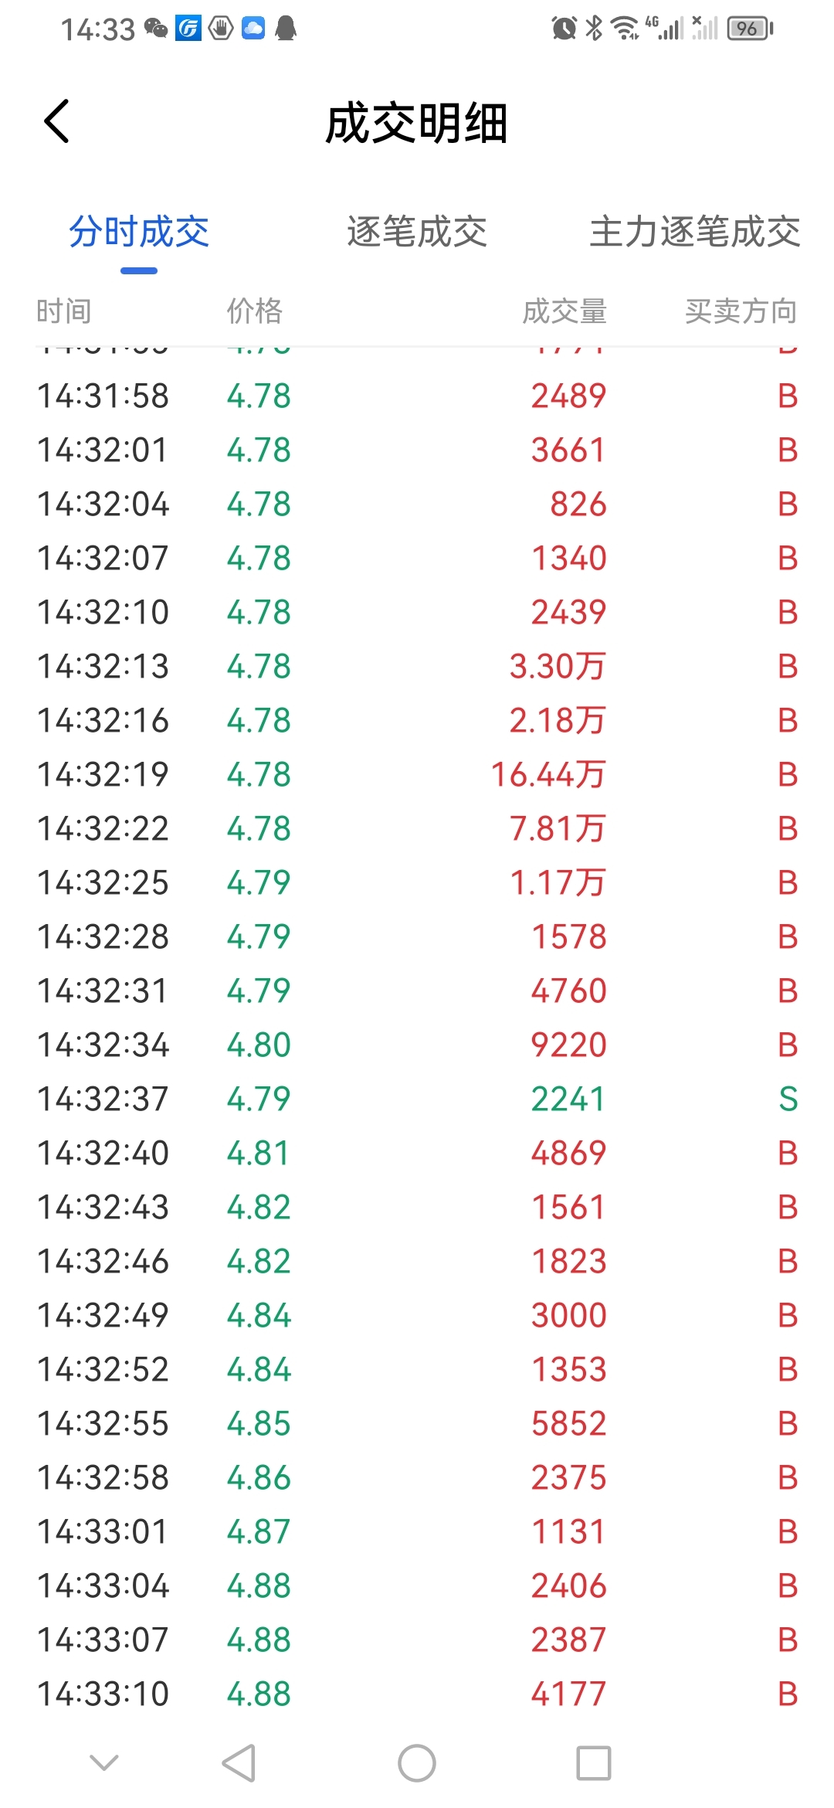Tap the battery indicator icon
The image size is (834, 1808).
[750, 29]
